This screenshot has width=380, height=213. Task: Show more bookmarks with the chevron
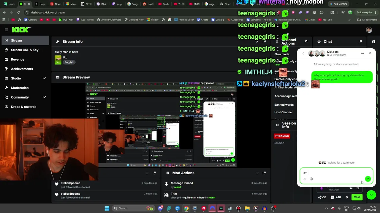(x=349, y=20)
